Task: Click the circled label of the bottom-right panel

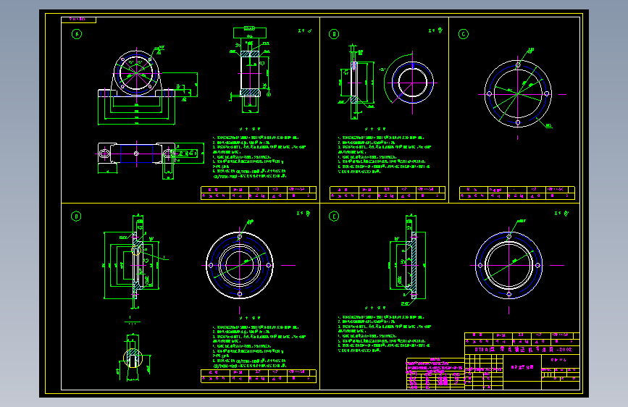Action: [x=334, y=217]
